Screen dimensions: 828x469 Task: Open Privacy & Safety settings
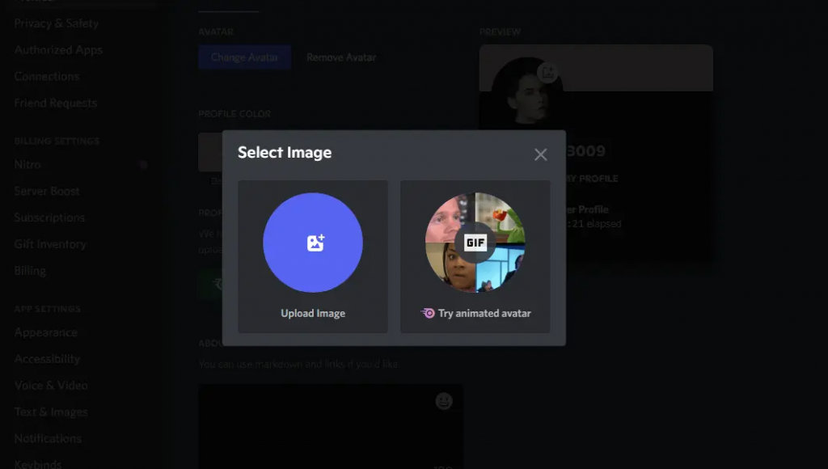[x=57, y=23]
